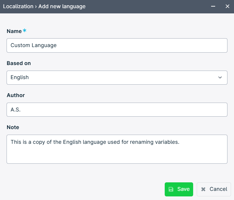Click the Name field label
Viewport: 234px width, 200px height.
click(x=14, y=31)
